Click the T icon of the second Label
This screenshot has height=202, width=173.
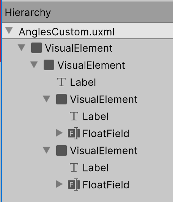(x=74, y=116)
